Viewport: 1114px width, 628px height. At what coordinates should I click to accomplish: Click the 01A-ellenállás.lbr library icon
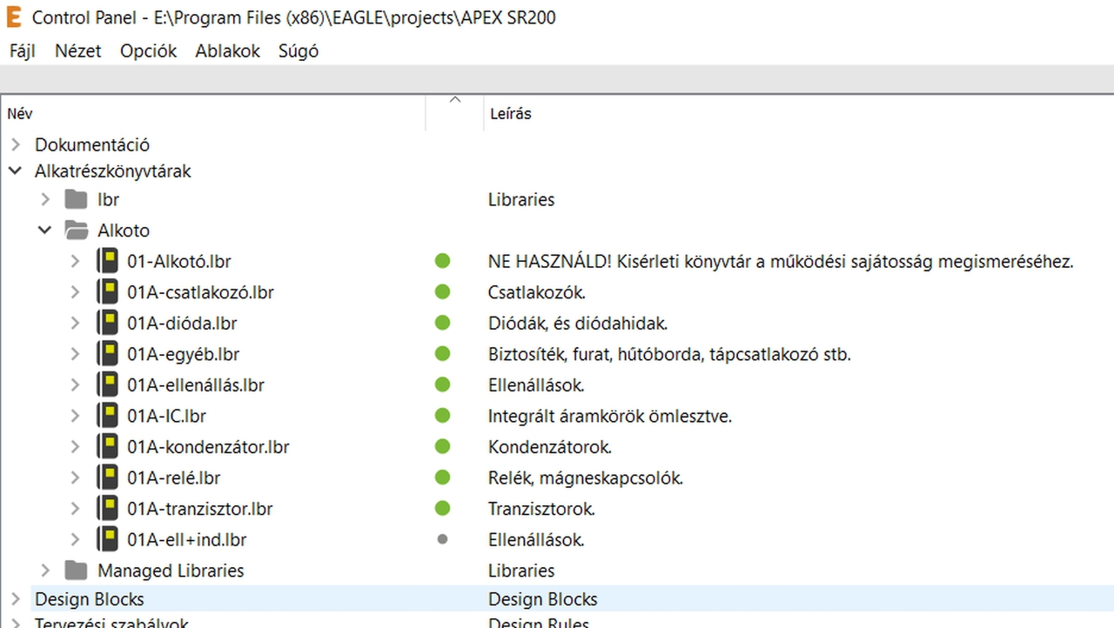[107, 384]
